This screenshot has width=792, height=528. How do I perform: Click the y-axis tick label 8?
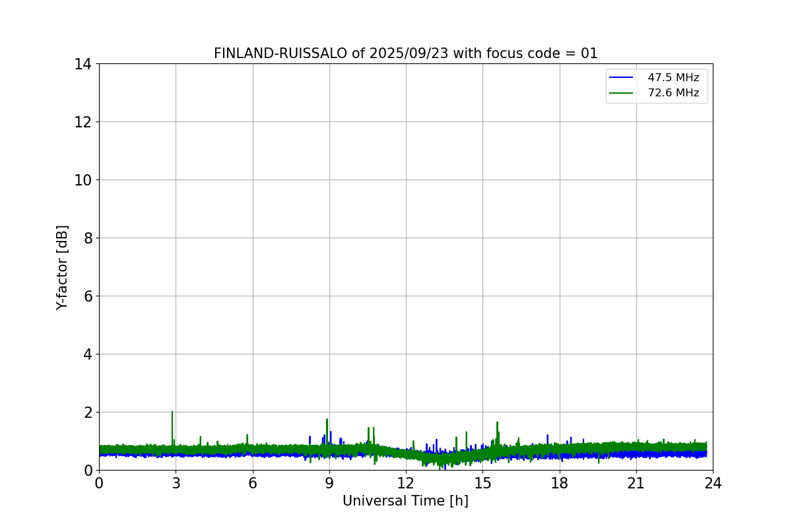[88, 238]
